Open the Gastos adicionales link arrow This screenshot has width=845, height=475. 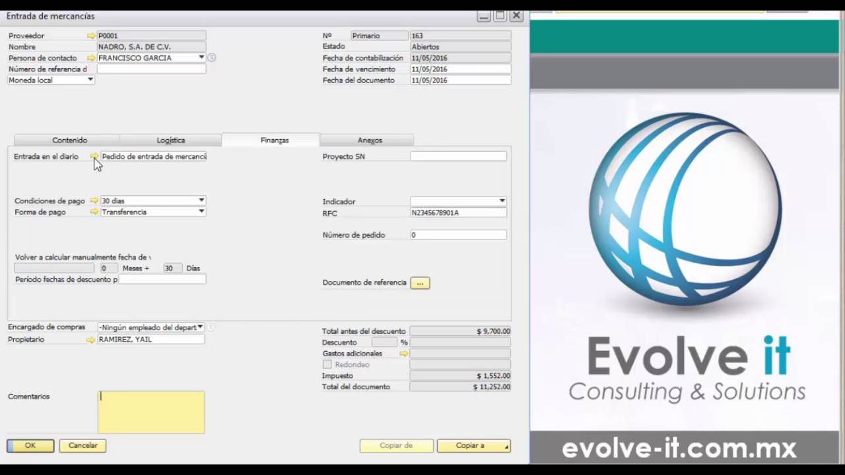[404, 354]
